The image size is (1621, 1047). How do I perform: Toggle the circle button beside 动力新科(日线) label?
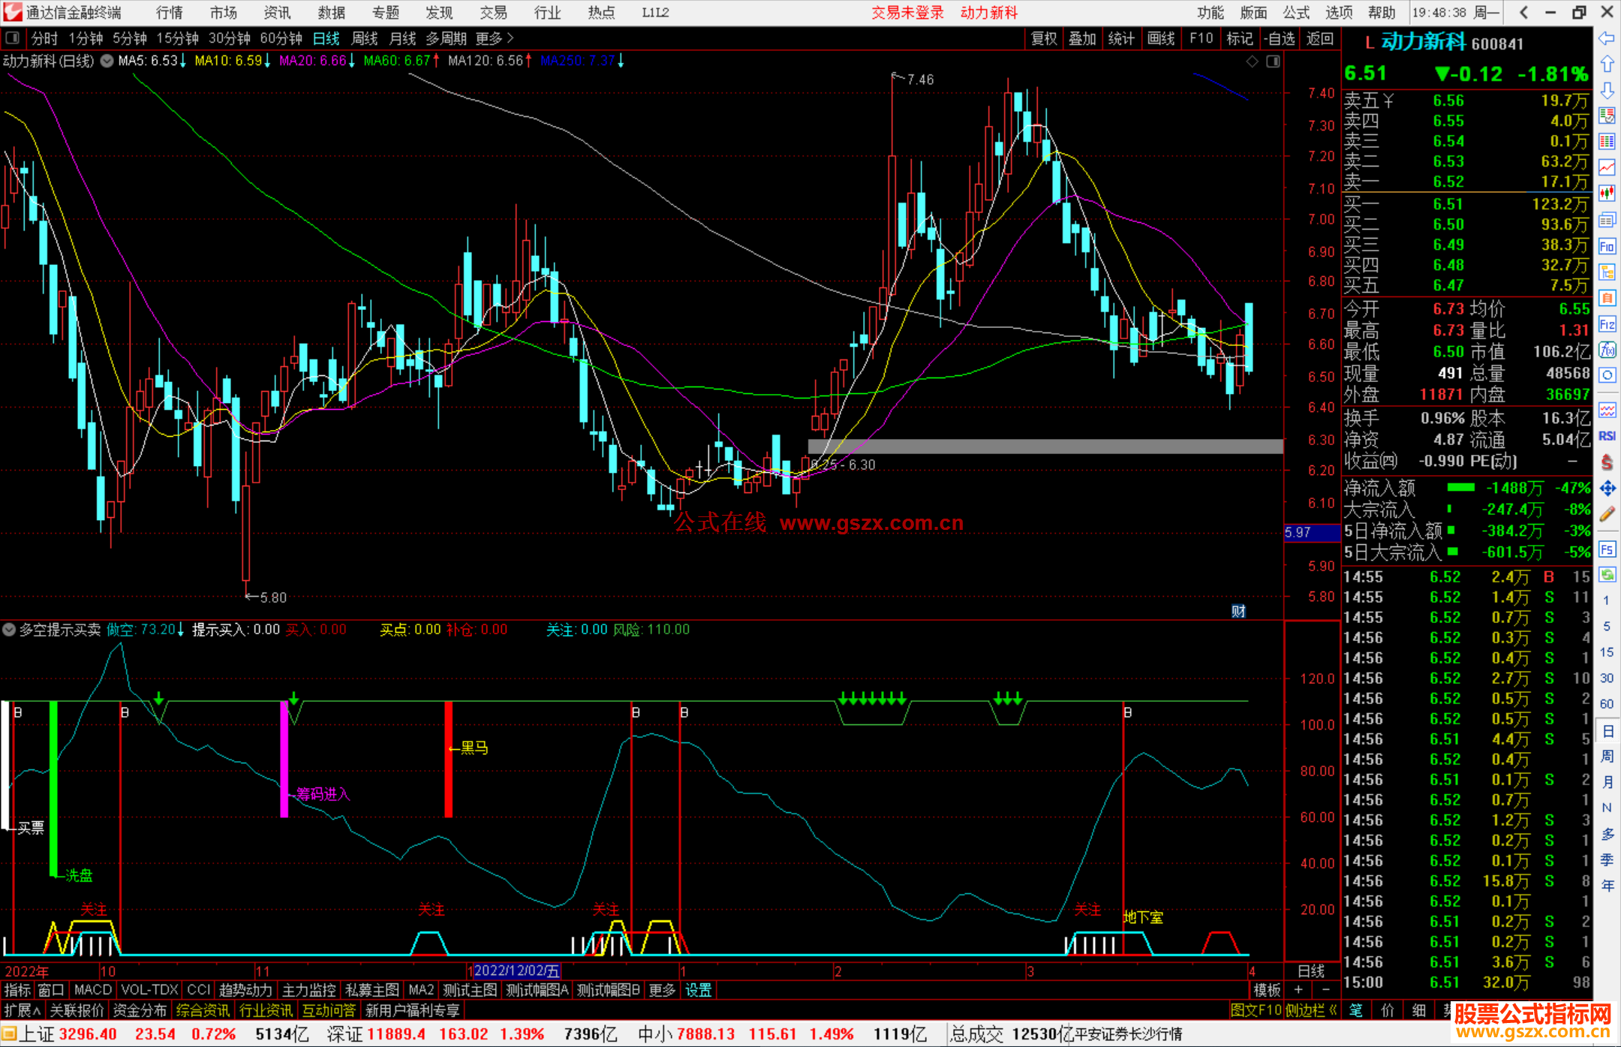(x=107, y=61)
